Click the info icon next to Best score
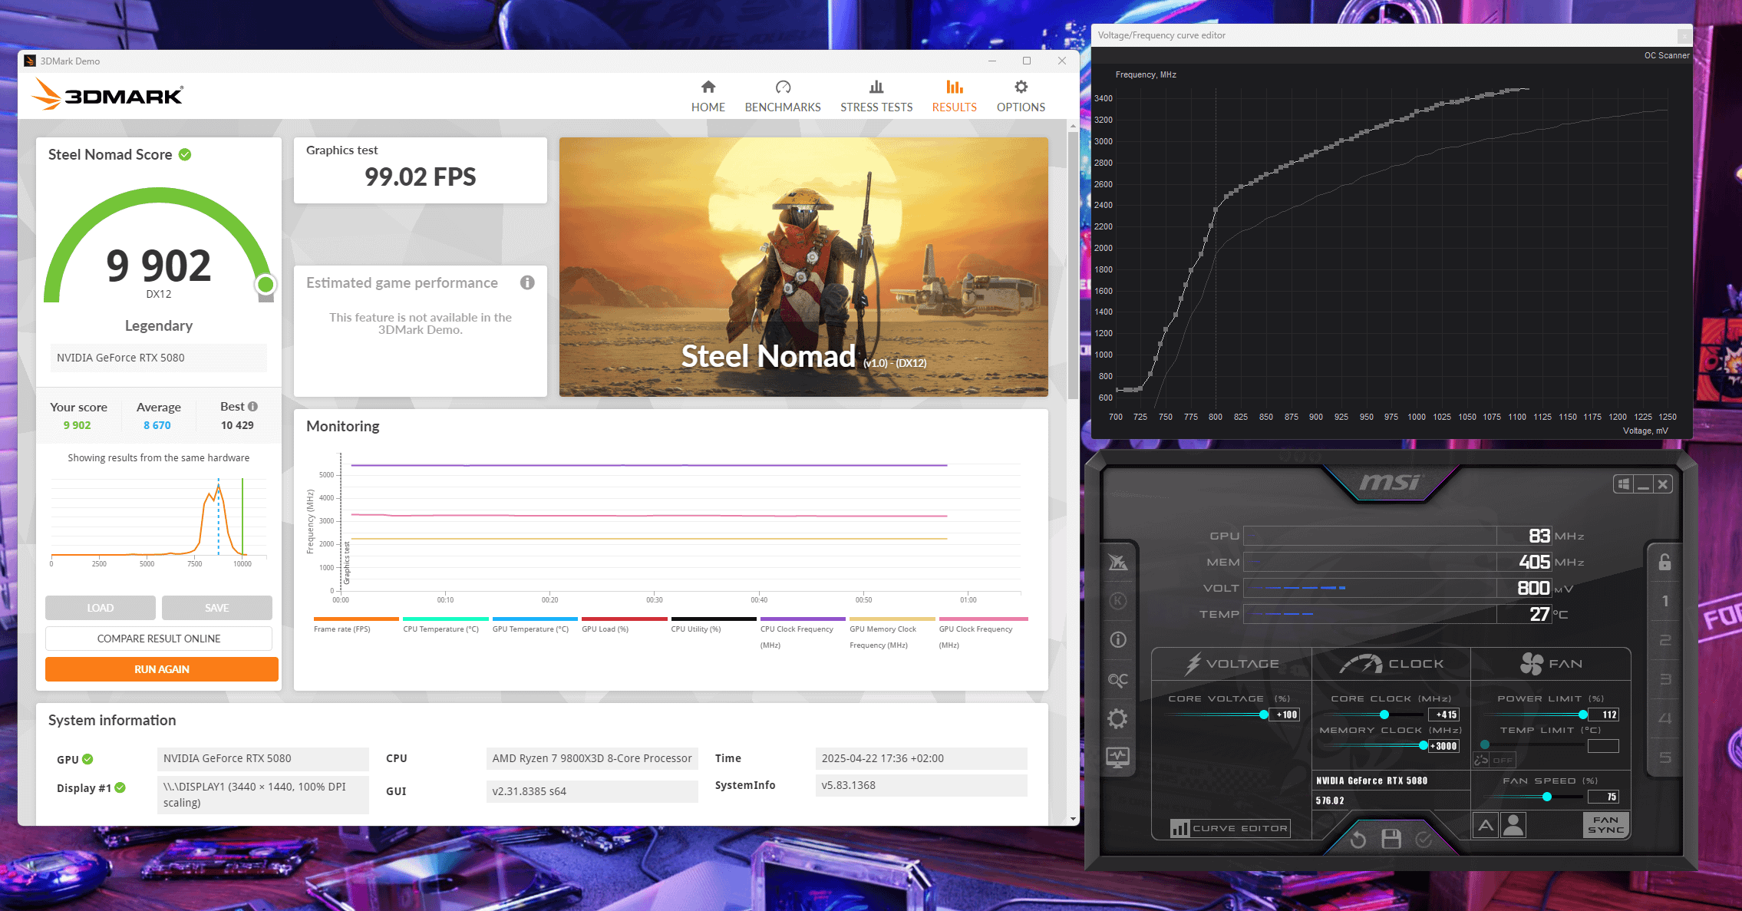 point(252,406)
